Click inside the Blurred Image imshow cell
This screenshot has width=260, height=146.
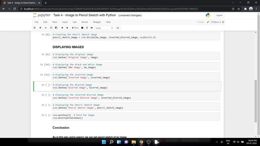pyautogui.click(x=136, y=86)
